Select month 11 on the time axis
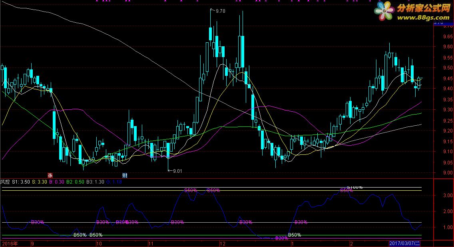 (151, 243)
